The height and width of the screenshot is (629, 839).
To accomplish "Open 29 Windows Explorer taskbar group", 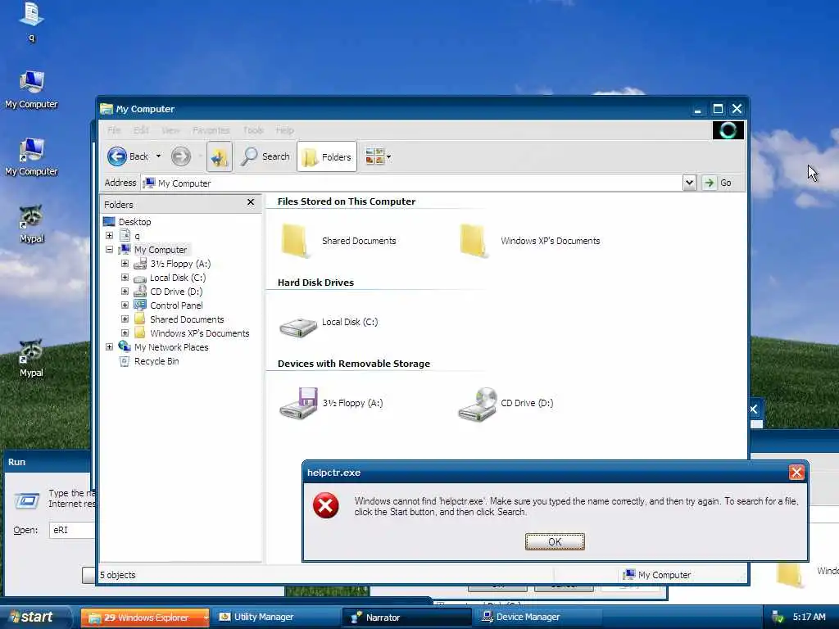I will [144, 618].
